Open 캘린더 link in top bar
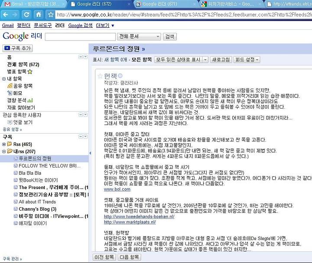 (x=24, y=26)
